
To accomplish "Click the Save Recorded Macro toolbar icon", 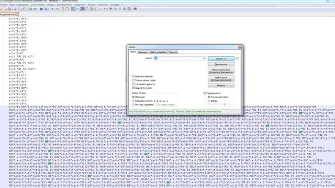I will pos(129,9).
